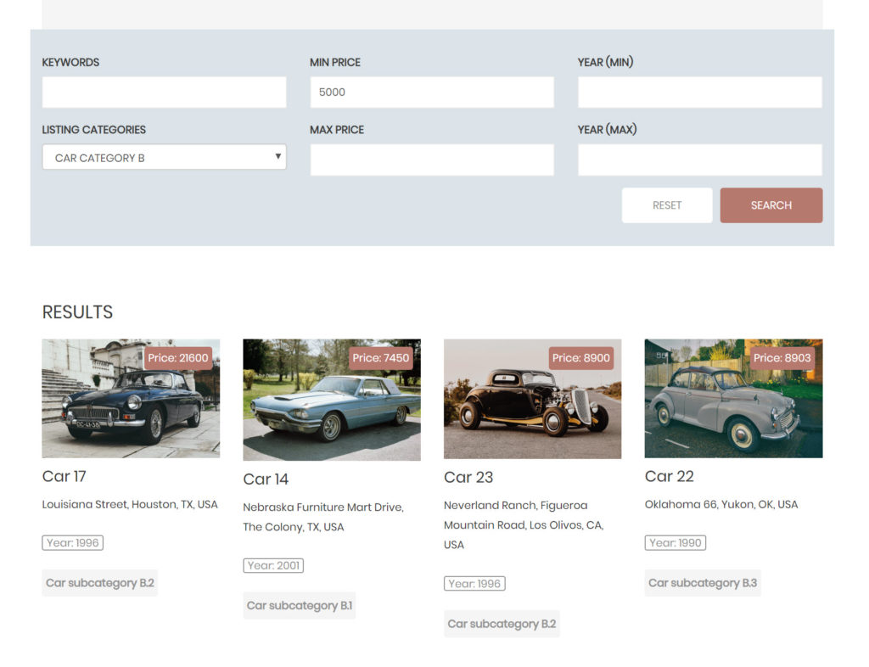
Task: Select the Car subcategory B.1 tag
Action: click(x=300, y=606)
